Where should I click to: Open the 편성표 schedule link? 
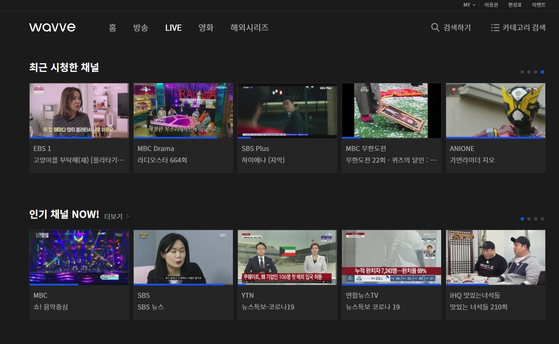point(515,5)
